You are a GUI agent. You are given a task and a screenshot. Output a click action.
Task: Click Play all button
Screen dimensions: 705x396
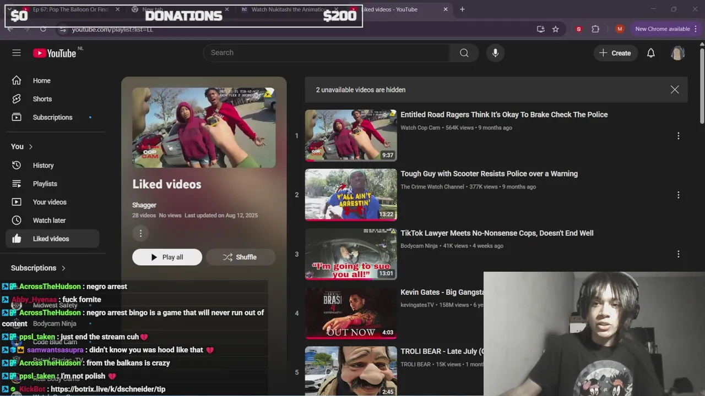click(167, 257)
